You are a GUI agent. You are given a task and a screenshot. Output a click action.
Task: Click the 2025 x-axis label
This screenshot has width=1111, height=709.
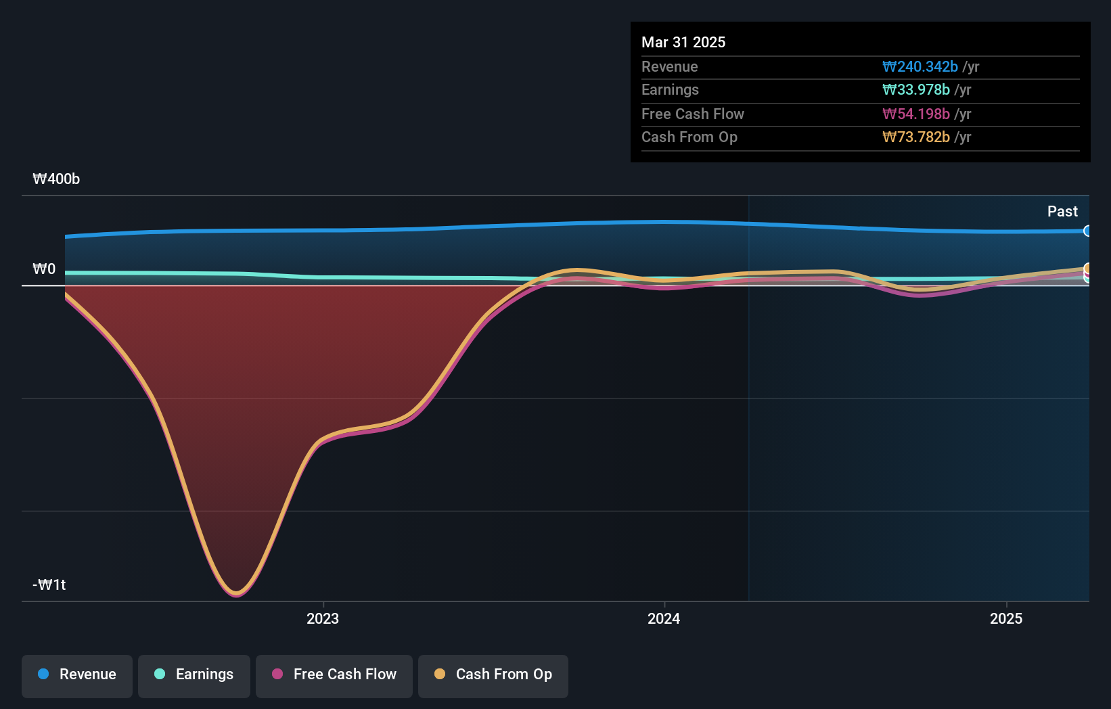(x=1006, y=618)
